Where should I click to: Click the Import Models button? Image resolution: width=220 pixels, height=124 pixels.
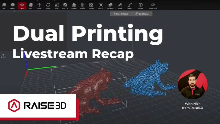coord(121,14)
